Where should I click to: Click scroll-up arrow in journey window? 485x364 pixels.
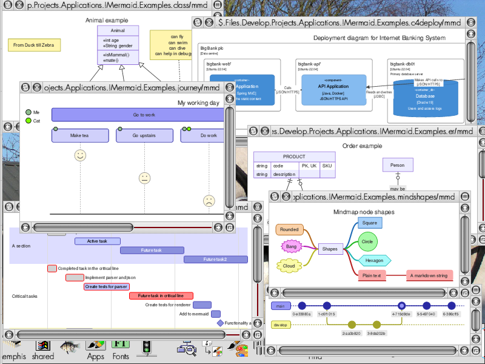point(230,99)
